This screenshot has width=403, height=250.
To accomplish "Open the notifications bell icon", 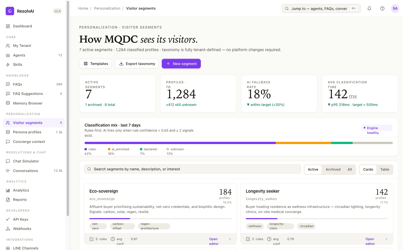I will tap(369, 8).
